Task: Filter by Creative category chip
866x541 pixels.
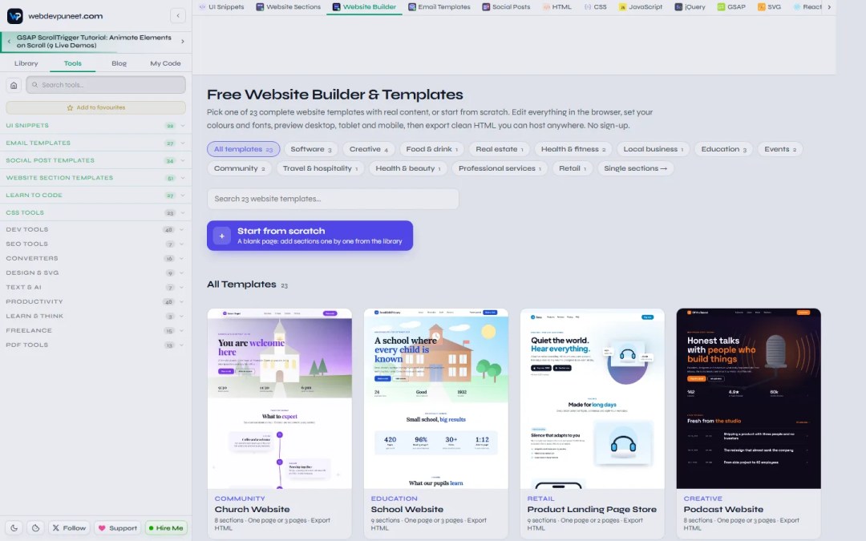Action: tap(368, 149)
